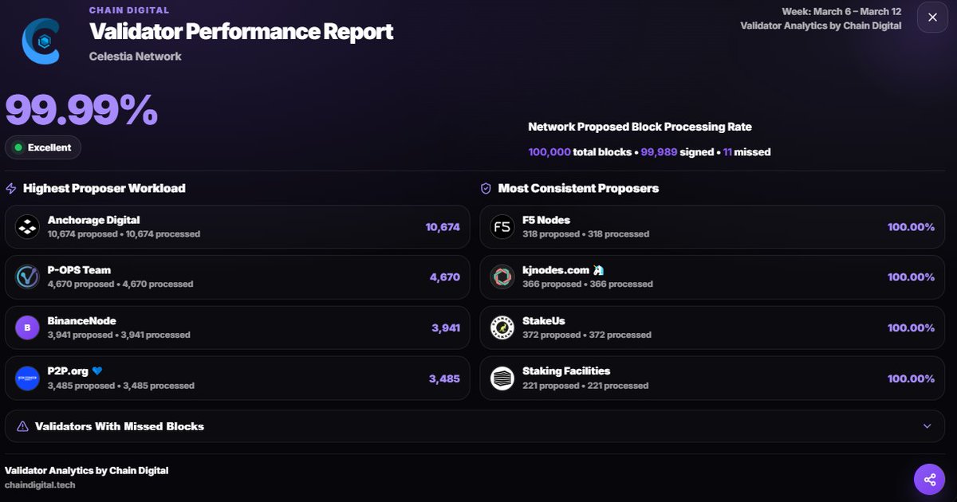Click the CHAIN DIGITAL header label
This screenshot has height=502, width=957.
pos(129,10)
